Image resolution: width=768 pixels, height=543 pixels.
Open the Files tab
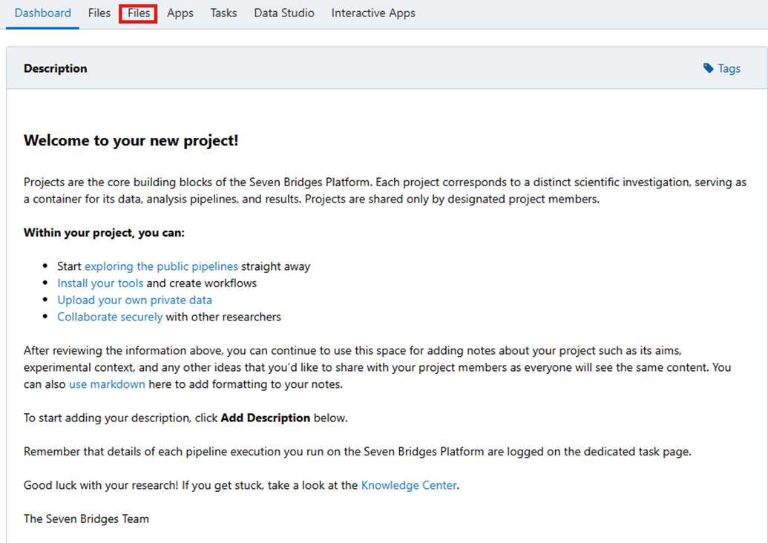pyautogui.click(x=99, y=13)
